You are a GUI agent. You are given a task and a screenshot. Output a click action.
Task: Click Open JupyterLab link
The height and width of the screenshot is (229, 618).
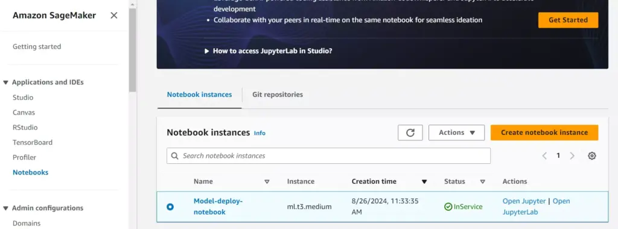point(536,207)
